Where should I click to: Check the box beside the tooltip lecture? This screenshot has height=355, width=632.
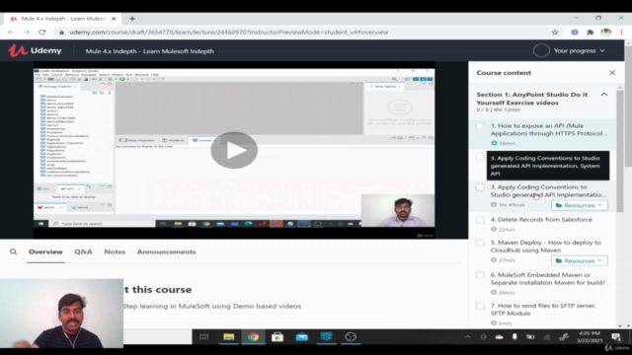pyautogui.click(x=480, y=157)
